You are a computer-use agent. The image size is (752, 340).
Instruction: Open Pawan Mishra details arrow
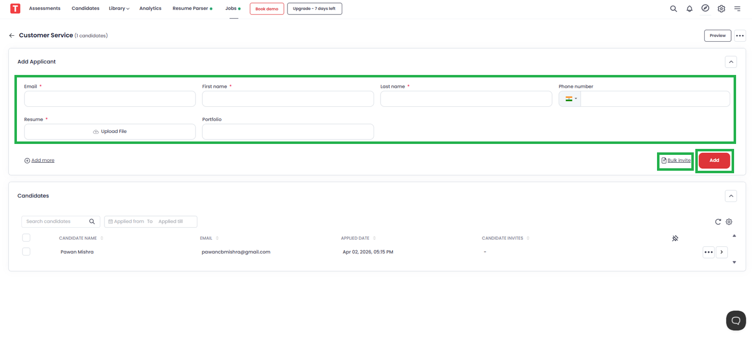(x=722, y=252)
